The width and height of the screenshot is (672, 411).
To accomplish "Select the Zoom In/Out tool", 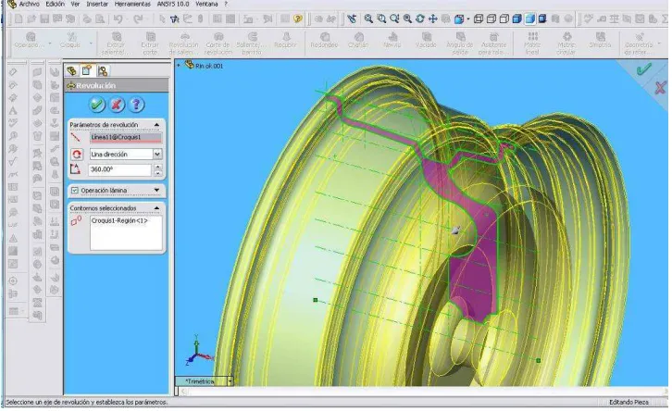I will [x=394, y=19].
